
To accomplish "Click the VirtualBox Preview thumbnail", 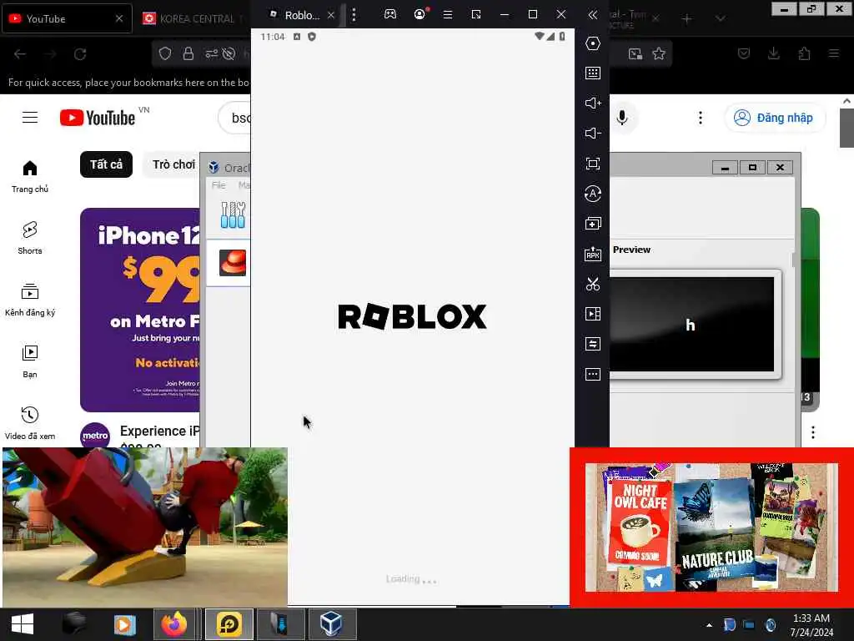I will 691,325.
